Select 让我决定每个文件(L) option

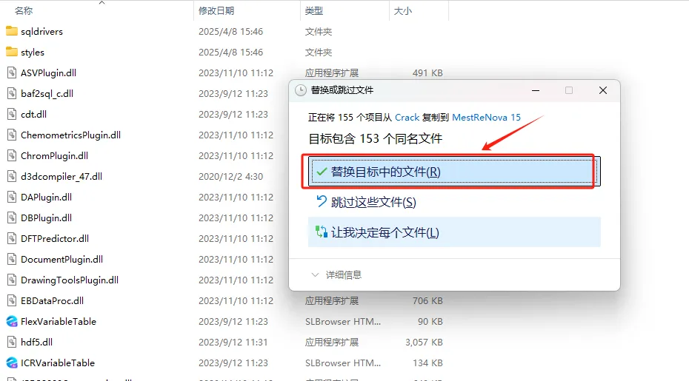(x=385, y=232)
